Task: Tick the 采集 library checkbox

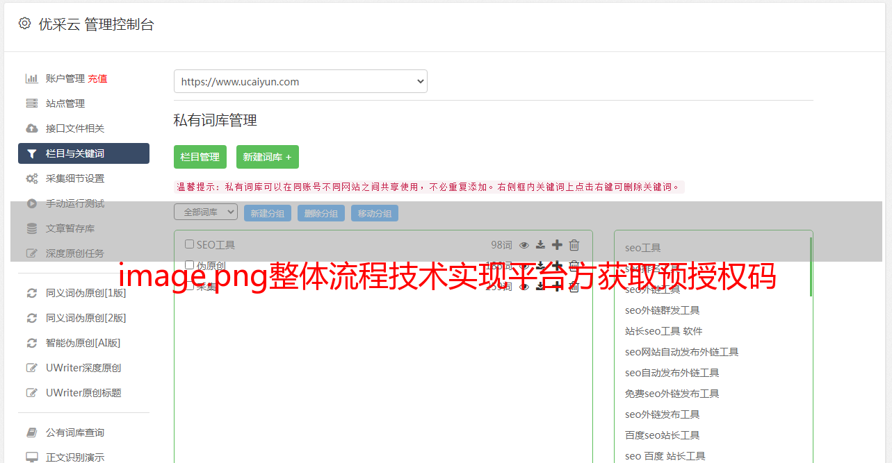Action: click(189, 286)
